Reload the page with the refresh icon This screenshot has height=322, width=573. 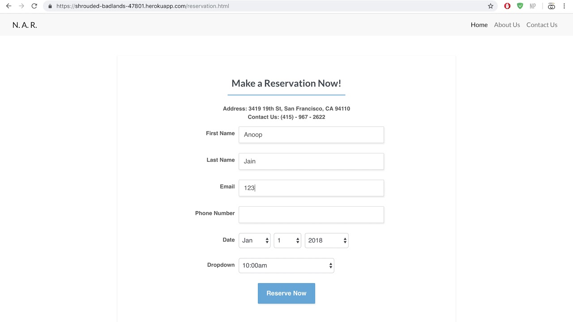pos(34,6)
